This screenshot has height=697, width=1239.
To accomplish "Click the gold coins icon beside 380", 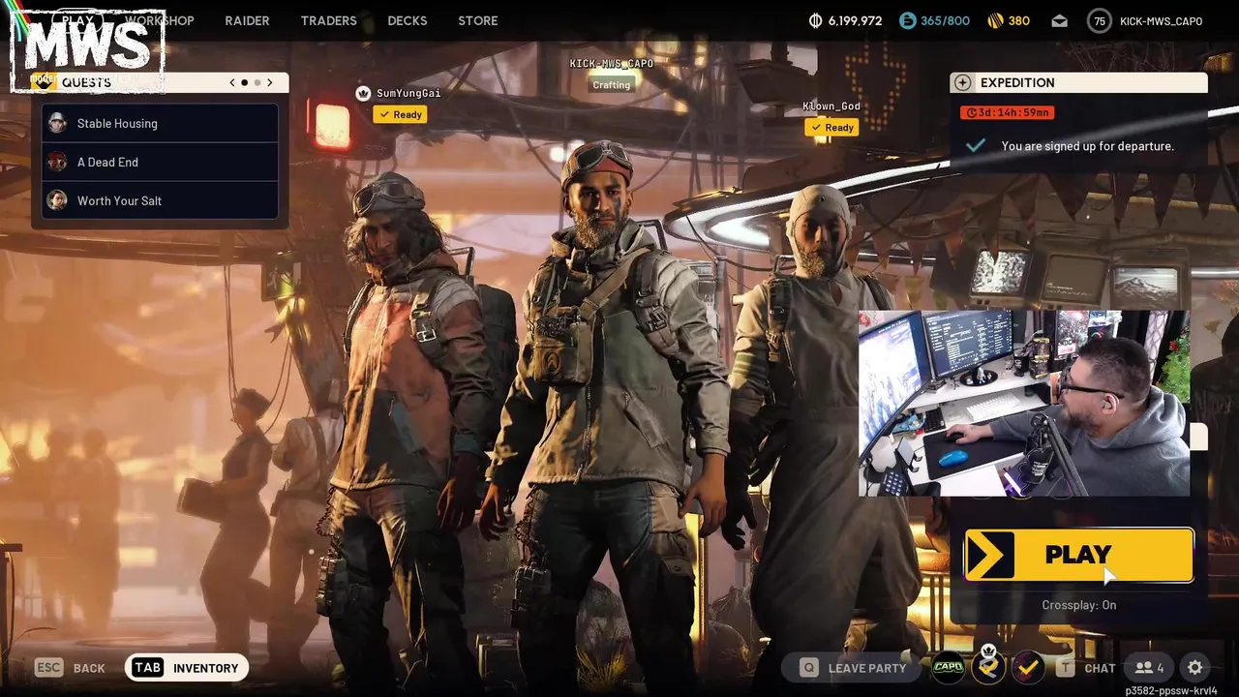I will click(996, 20).
